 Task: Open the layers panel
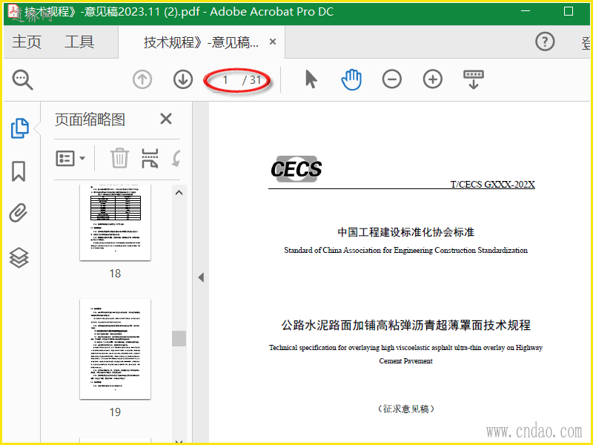[x=19, y=257]
